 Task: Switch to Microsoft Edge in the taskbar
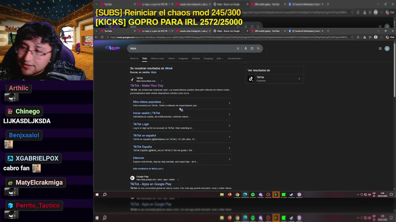pos(245,195)
